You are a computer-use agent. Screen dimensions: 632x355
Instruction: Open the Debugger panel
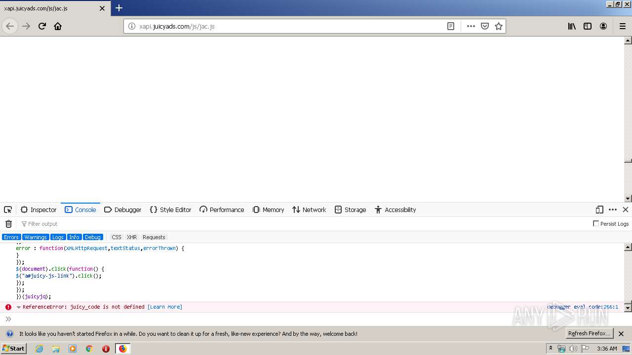[122, 210]
